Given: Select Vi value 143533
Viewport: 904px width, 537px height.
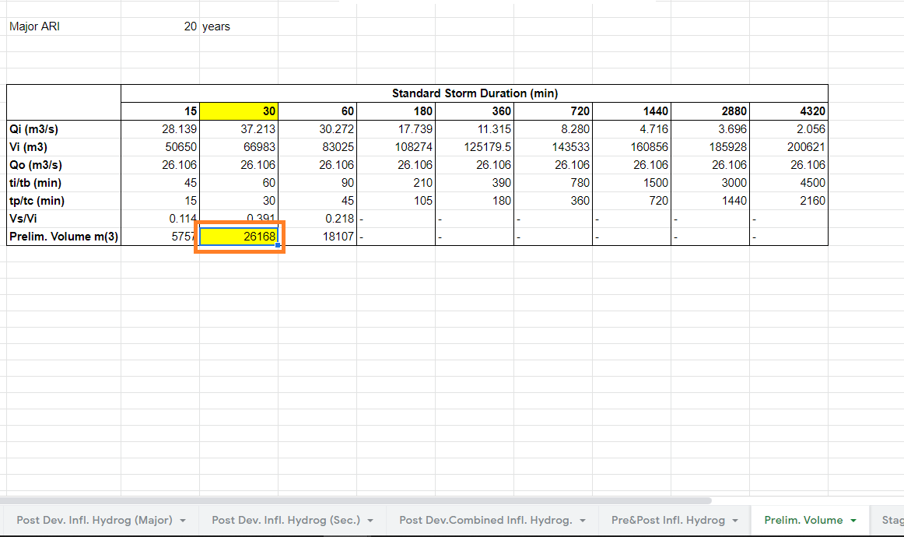Looking at the screenshot, I should pyautogui.click(x=553, y=147).
